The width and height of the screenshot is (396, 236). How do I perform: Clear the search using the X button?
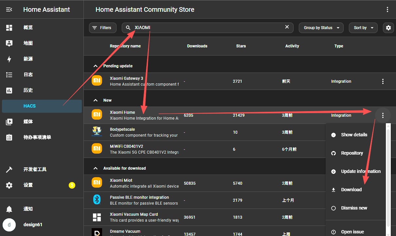[287, 27]
